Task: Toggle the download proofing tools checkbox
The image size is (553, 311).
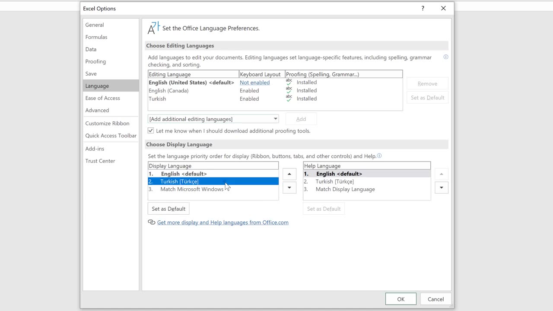Action: tap(151, 131)
